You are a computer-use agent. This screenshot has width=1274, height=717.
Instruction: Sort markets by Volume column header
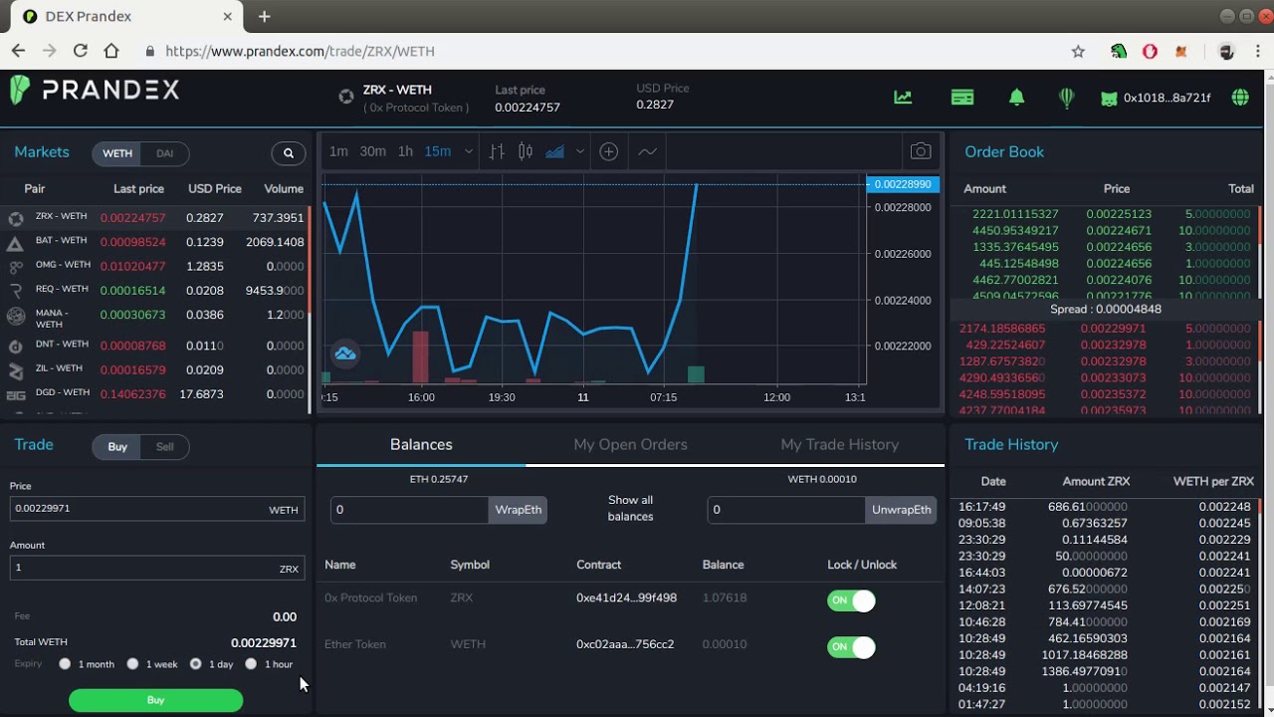(x=284, y=188)
